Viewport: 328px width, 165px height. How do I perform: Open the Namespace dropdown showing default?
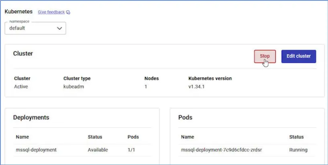35,28
